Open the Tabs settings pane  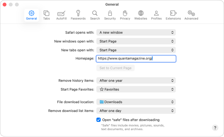click(x=47, y=15)
